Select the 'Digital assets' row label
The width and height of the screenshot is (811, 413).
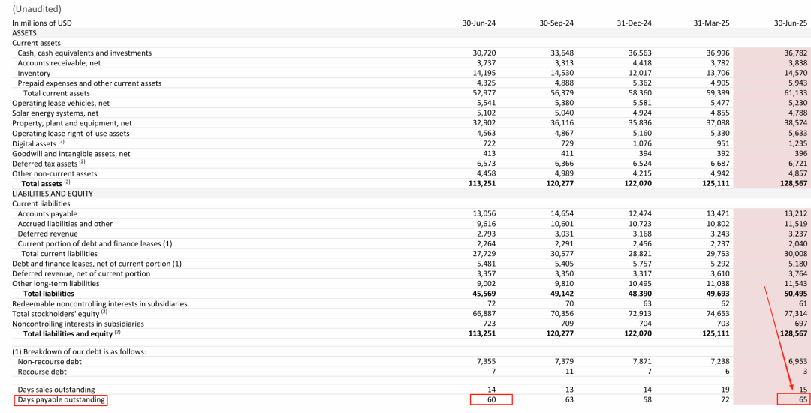click(x=38, y=143)
